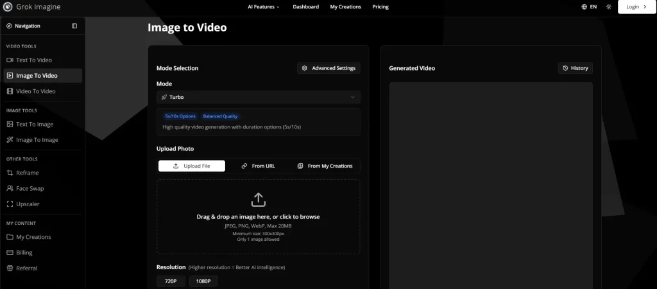
Task: Open the Upscaler tool
Action: click(43, 204)
